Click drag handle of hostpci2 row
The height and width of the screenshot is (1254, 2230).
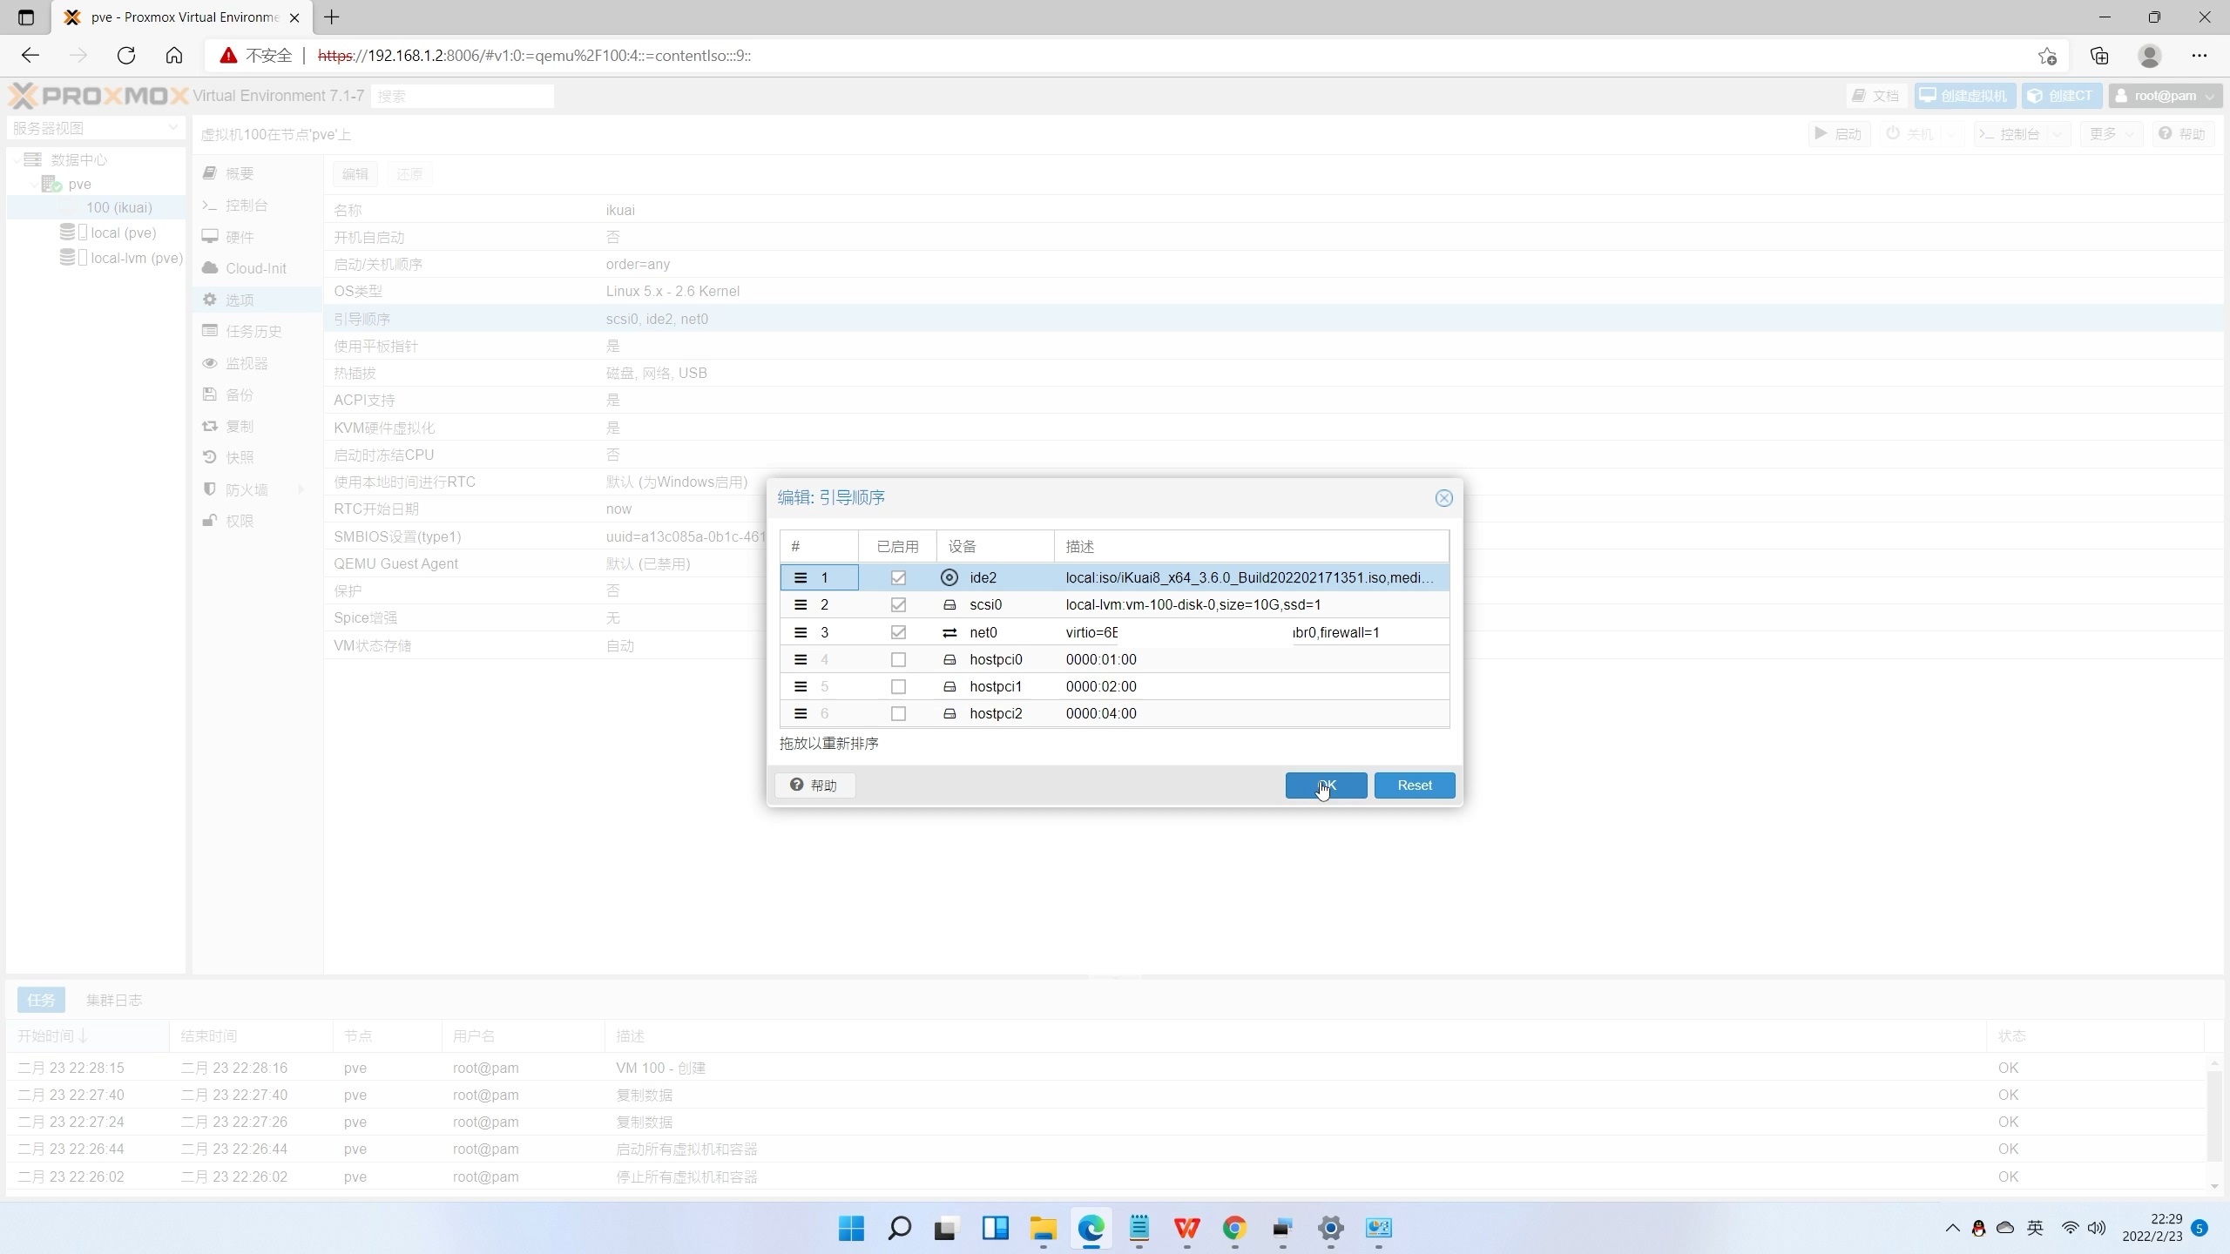click(x=800, y=713)
